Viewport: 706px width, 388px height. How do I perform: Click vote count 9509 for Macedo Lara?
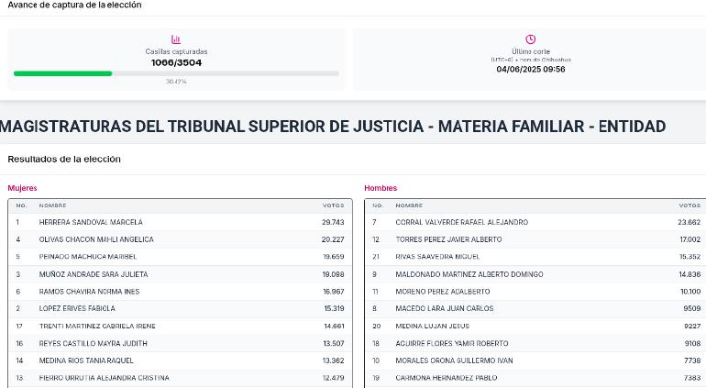692,309
